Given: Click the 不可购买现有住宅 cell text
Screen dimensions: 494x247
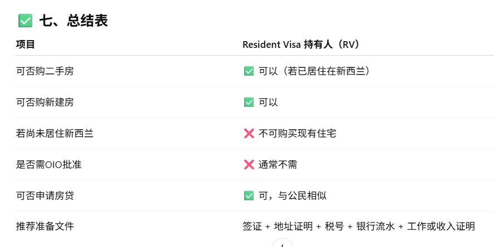Looking at the screenshot, I should tap(298, 134).
